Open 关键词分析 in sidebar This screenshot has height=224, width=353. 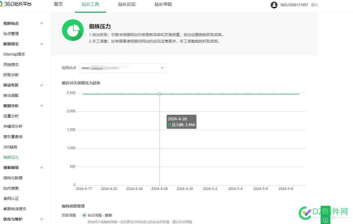tap(13, 126)
